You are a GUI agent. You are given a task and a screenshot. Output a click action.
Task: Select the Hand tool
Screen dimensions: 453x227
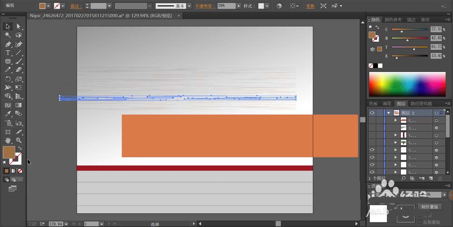click(x=8, y=141)
